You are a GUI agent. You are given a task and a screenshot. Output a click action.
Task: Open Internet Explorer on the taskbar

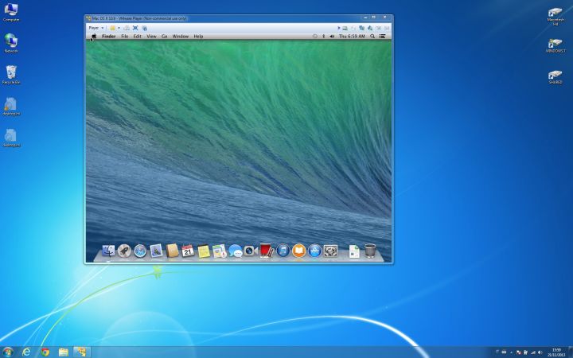click(26, 352)
